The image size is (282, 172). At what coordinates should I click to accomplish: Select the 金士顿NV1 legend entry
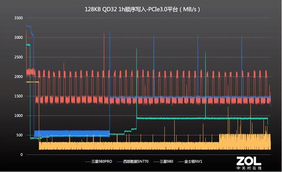tap(190, 161)
